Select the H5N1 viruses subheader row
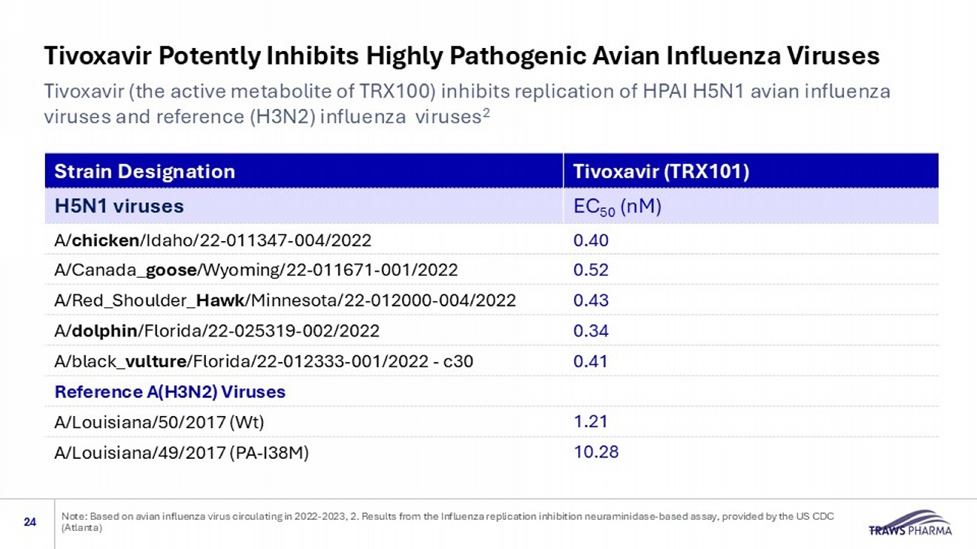The width and height of the screenshot is (977, 549). (119, 206)
